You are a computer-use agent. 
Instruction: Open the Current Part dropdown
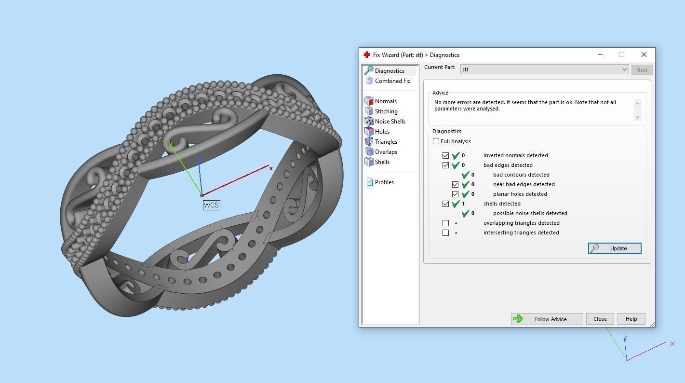pos(545,69)
